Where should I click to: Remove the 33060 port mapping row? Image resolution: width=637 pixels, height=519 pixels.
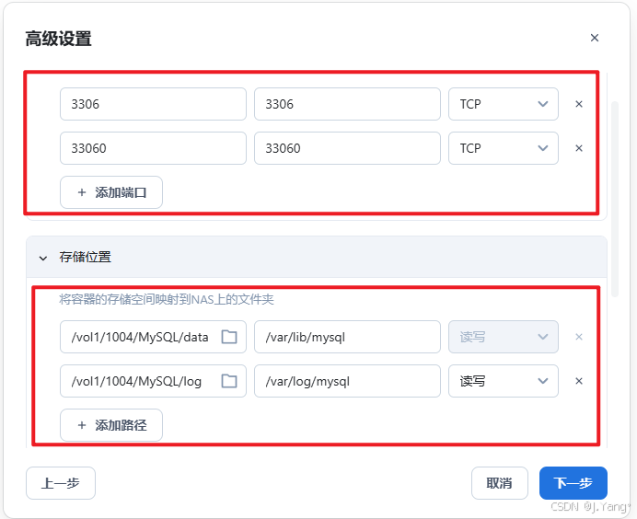pyautogui.click(x=579, y=148)
